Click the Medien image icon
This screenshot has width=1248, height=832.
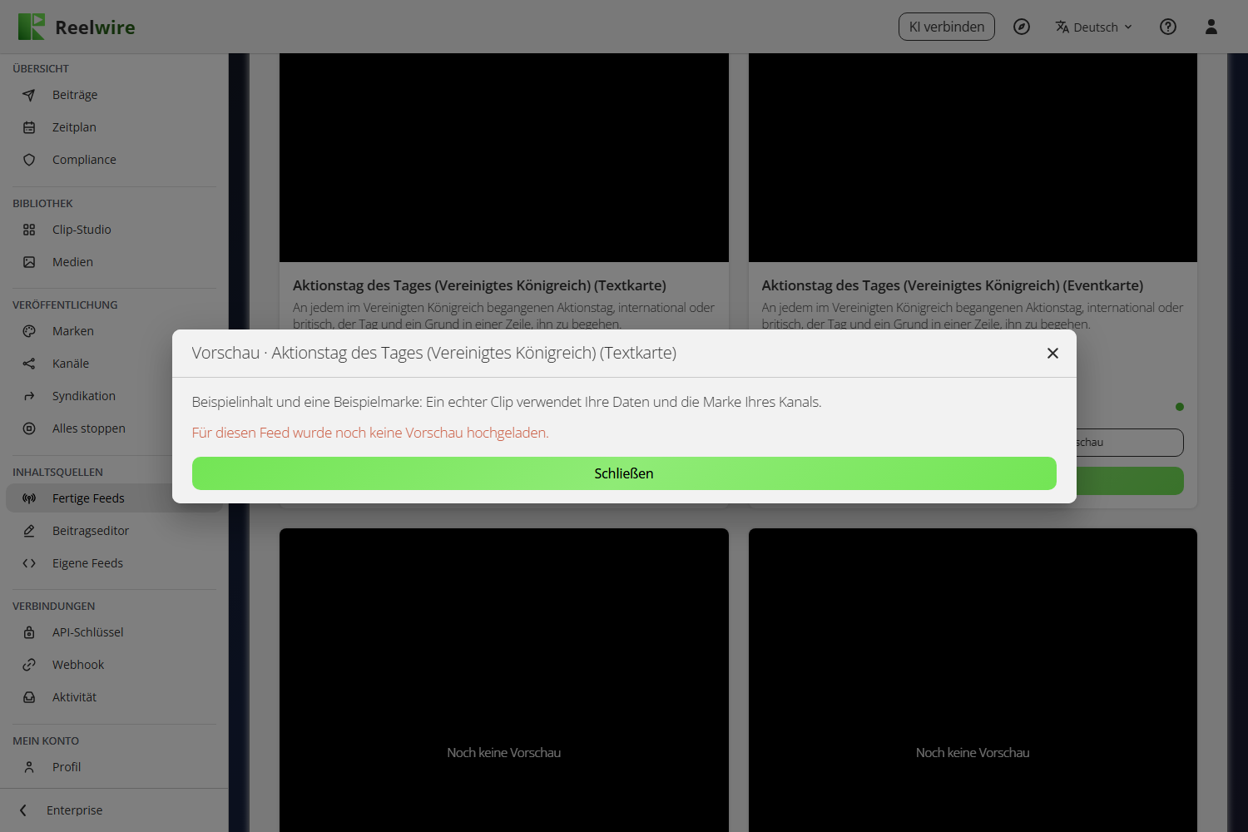point(29,262)
